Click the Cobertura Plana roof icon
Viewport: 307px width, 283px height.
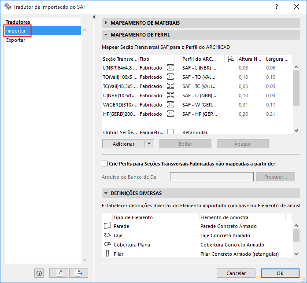107,244
